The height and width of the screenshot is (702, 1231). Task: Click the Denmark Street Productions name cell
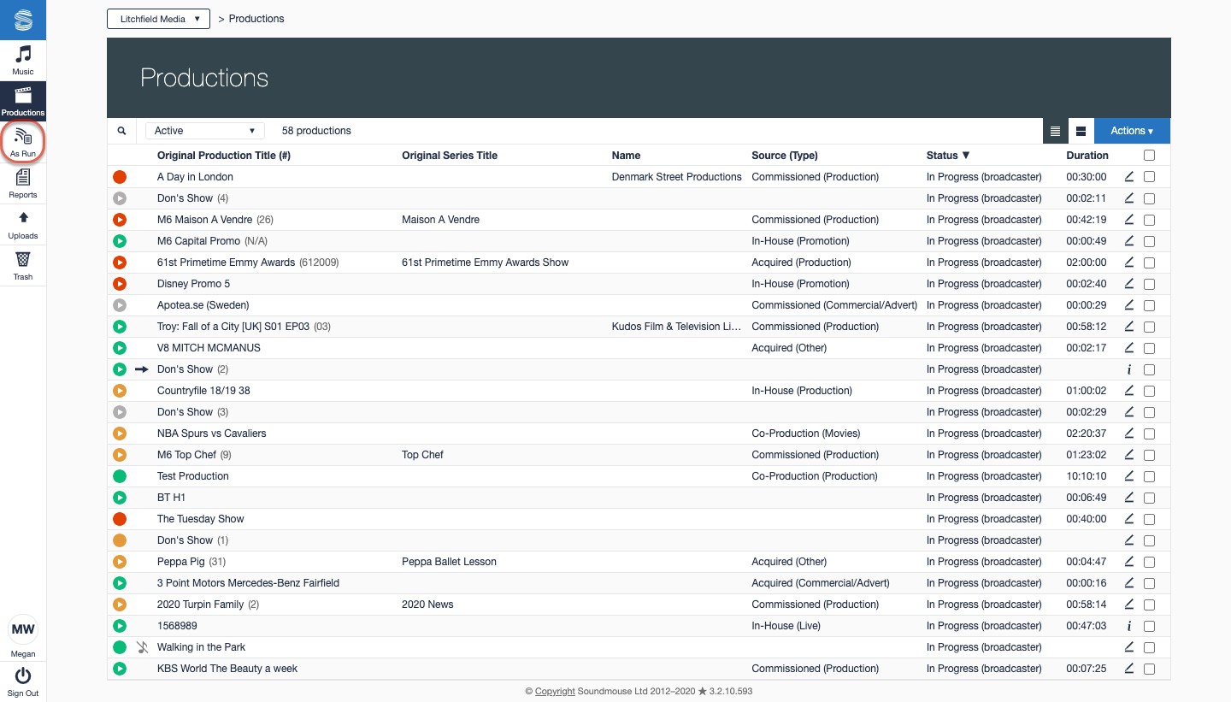[x=677, y=177]
